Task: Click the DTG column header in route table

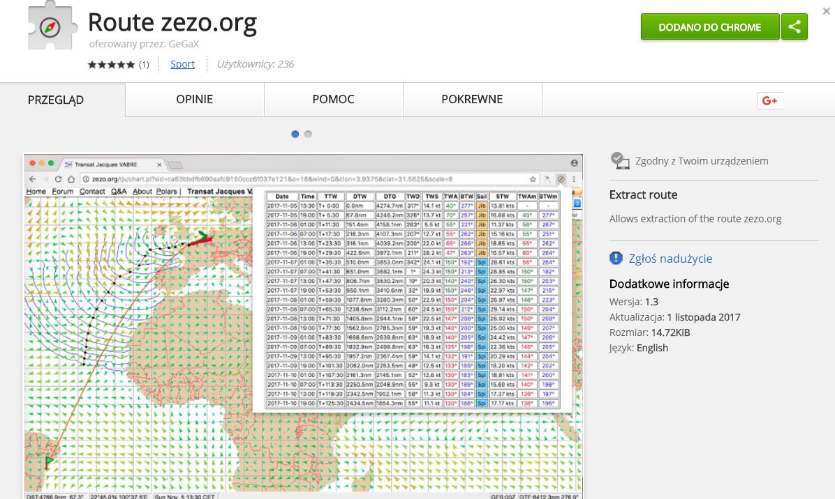Action: pyautogui.click(x=390, y=197)
